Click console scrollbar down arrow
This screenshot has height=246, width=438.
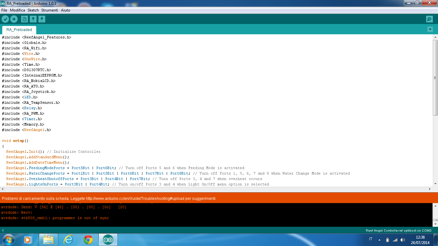[435, 224]
